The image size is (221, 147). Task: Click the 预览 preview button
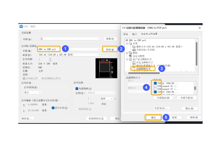click(x=27, y=119)
